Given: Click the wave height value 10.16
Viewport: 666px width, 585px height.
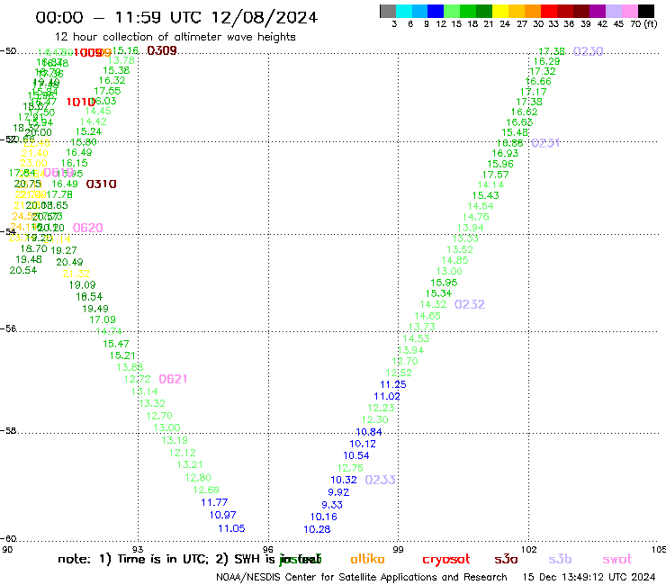Looking at the screenshot, I should coord(324,517).
